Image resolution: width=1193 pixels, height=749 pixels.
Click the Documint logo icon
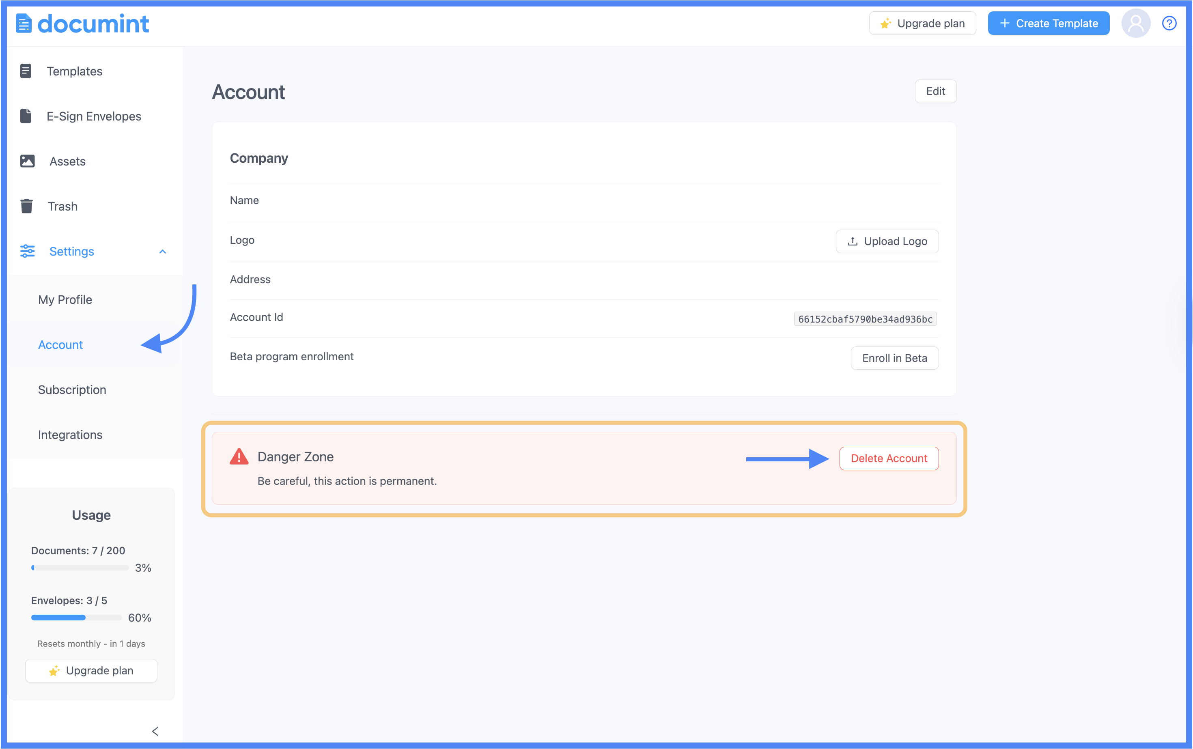point(24,23)
